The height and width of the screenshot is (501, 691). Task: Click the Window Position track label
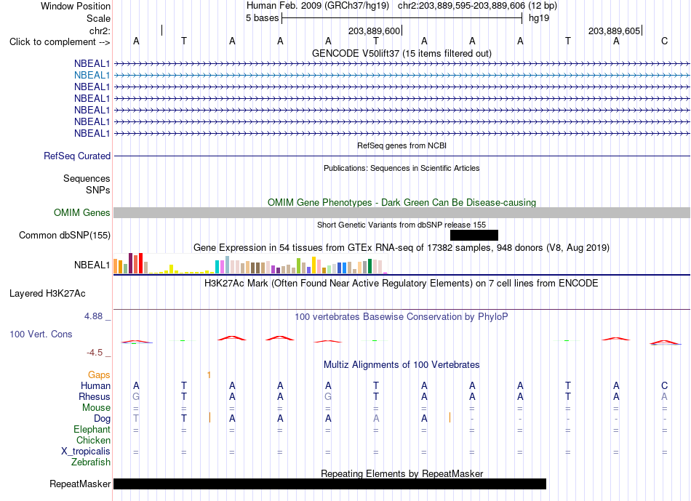coord(76,6)
